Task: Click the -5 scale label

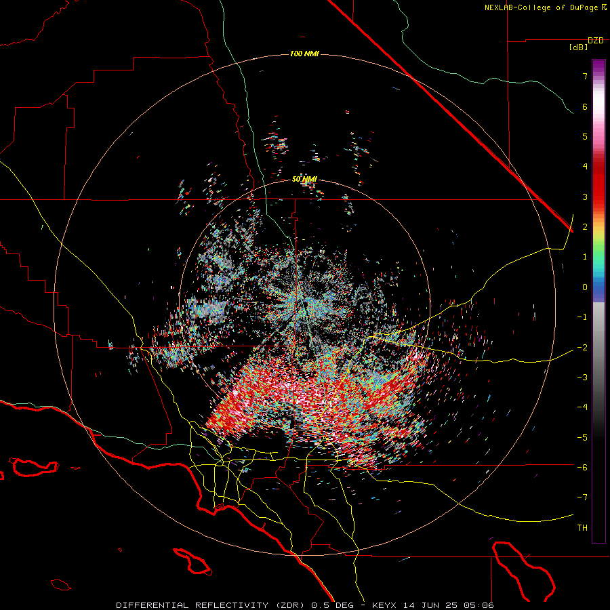Action: (582, 438)
